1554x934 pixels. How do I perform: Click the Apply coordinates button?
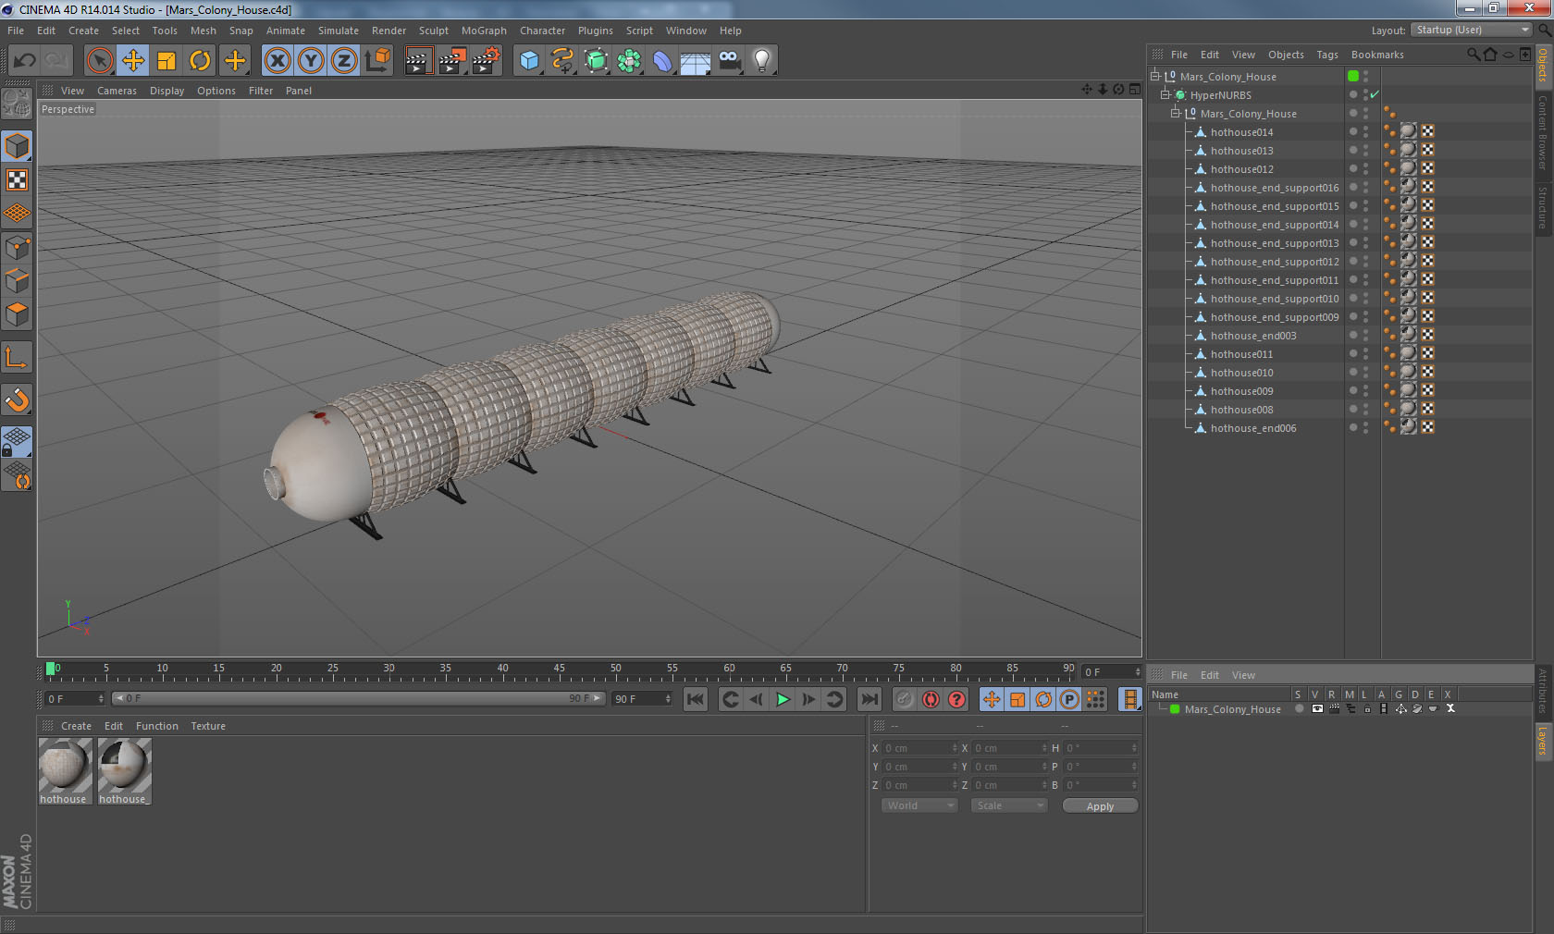(x=1100, y=806)
